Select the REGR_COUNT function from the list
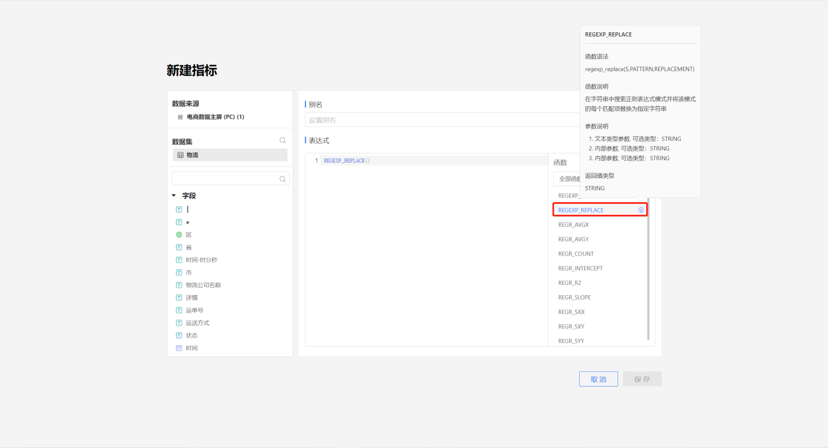 click(x=576, y=254)
